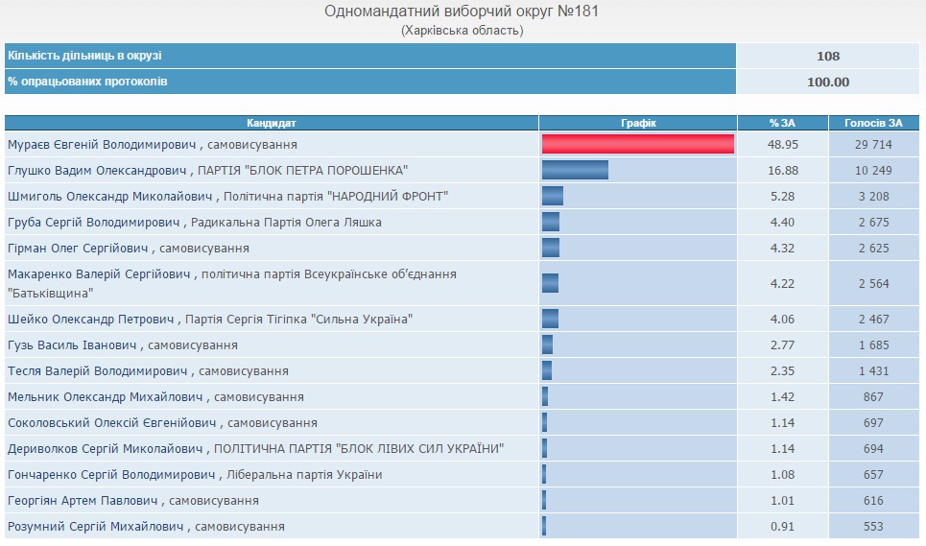Click the bar for Шейко Олександр Петрович
This screenshot has width=926, height=546.
point(550,319)
